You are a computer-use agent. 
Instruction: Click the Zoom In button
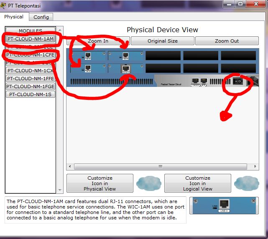click(x=98, y=41)
